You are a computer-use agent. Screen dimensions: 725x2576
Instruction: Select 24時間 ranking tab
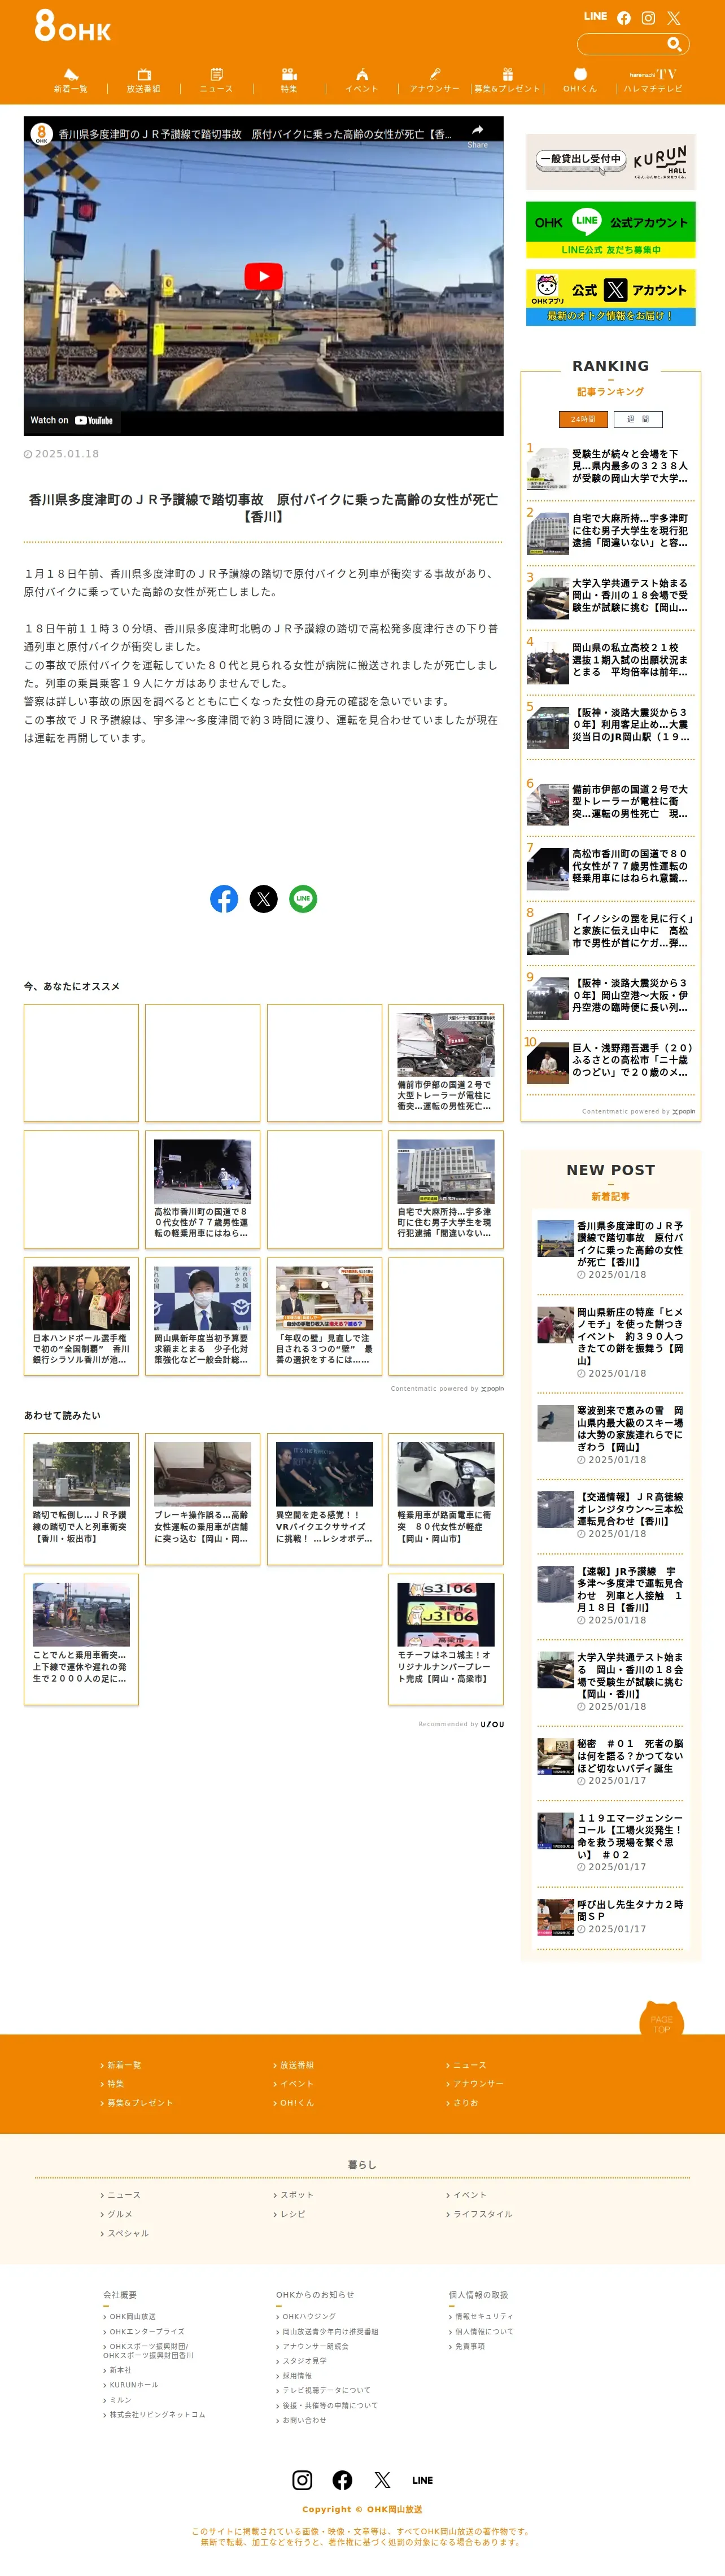[x=583, y=420]
